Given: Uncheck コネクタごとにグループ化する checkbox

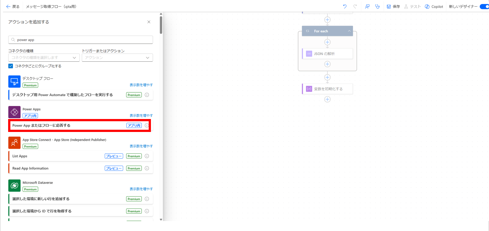Looking at the screenshot, I should [x=11, y=66].
